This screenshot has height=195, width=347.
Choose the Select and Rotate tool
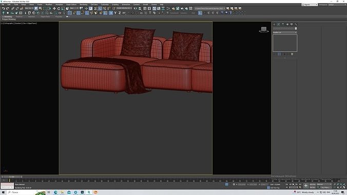(59, 8)
